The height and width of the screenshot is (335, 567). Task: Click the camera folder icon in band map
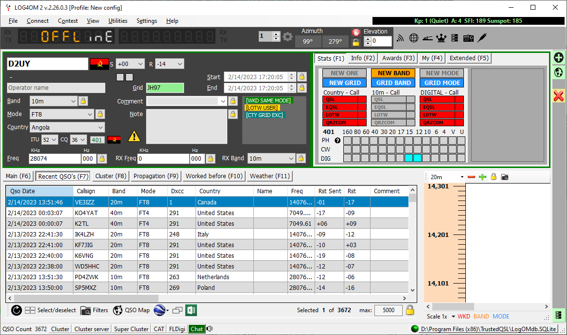point(505,177)
